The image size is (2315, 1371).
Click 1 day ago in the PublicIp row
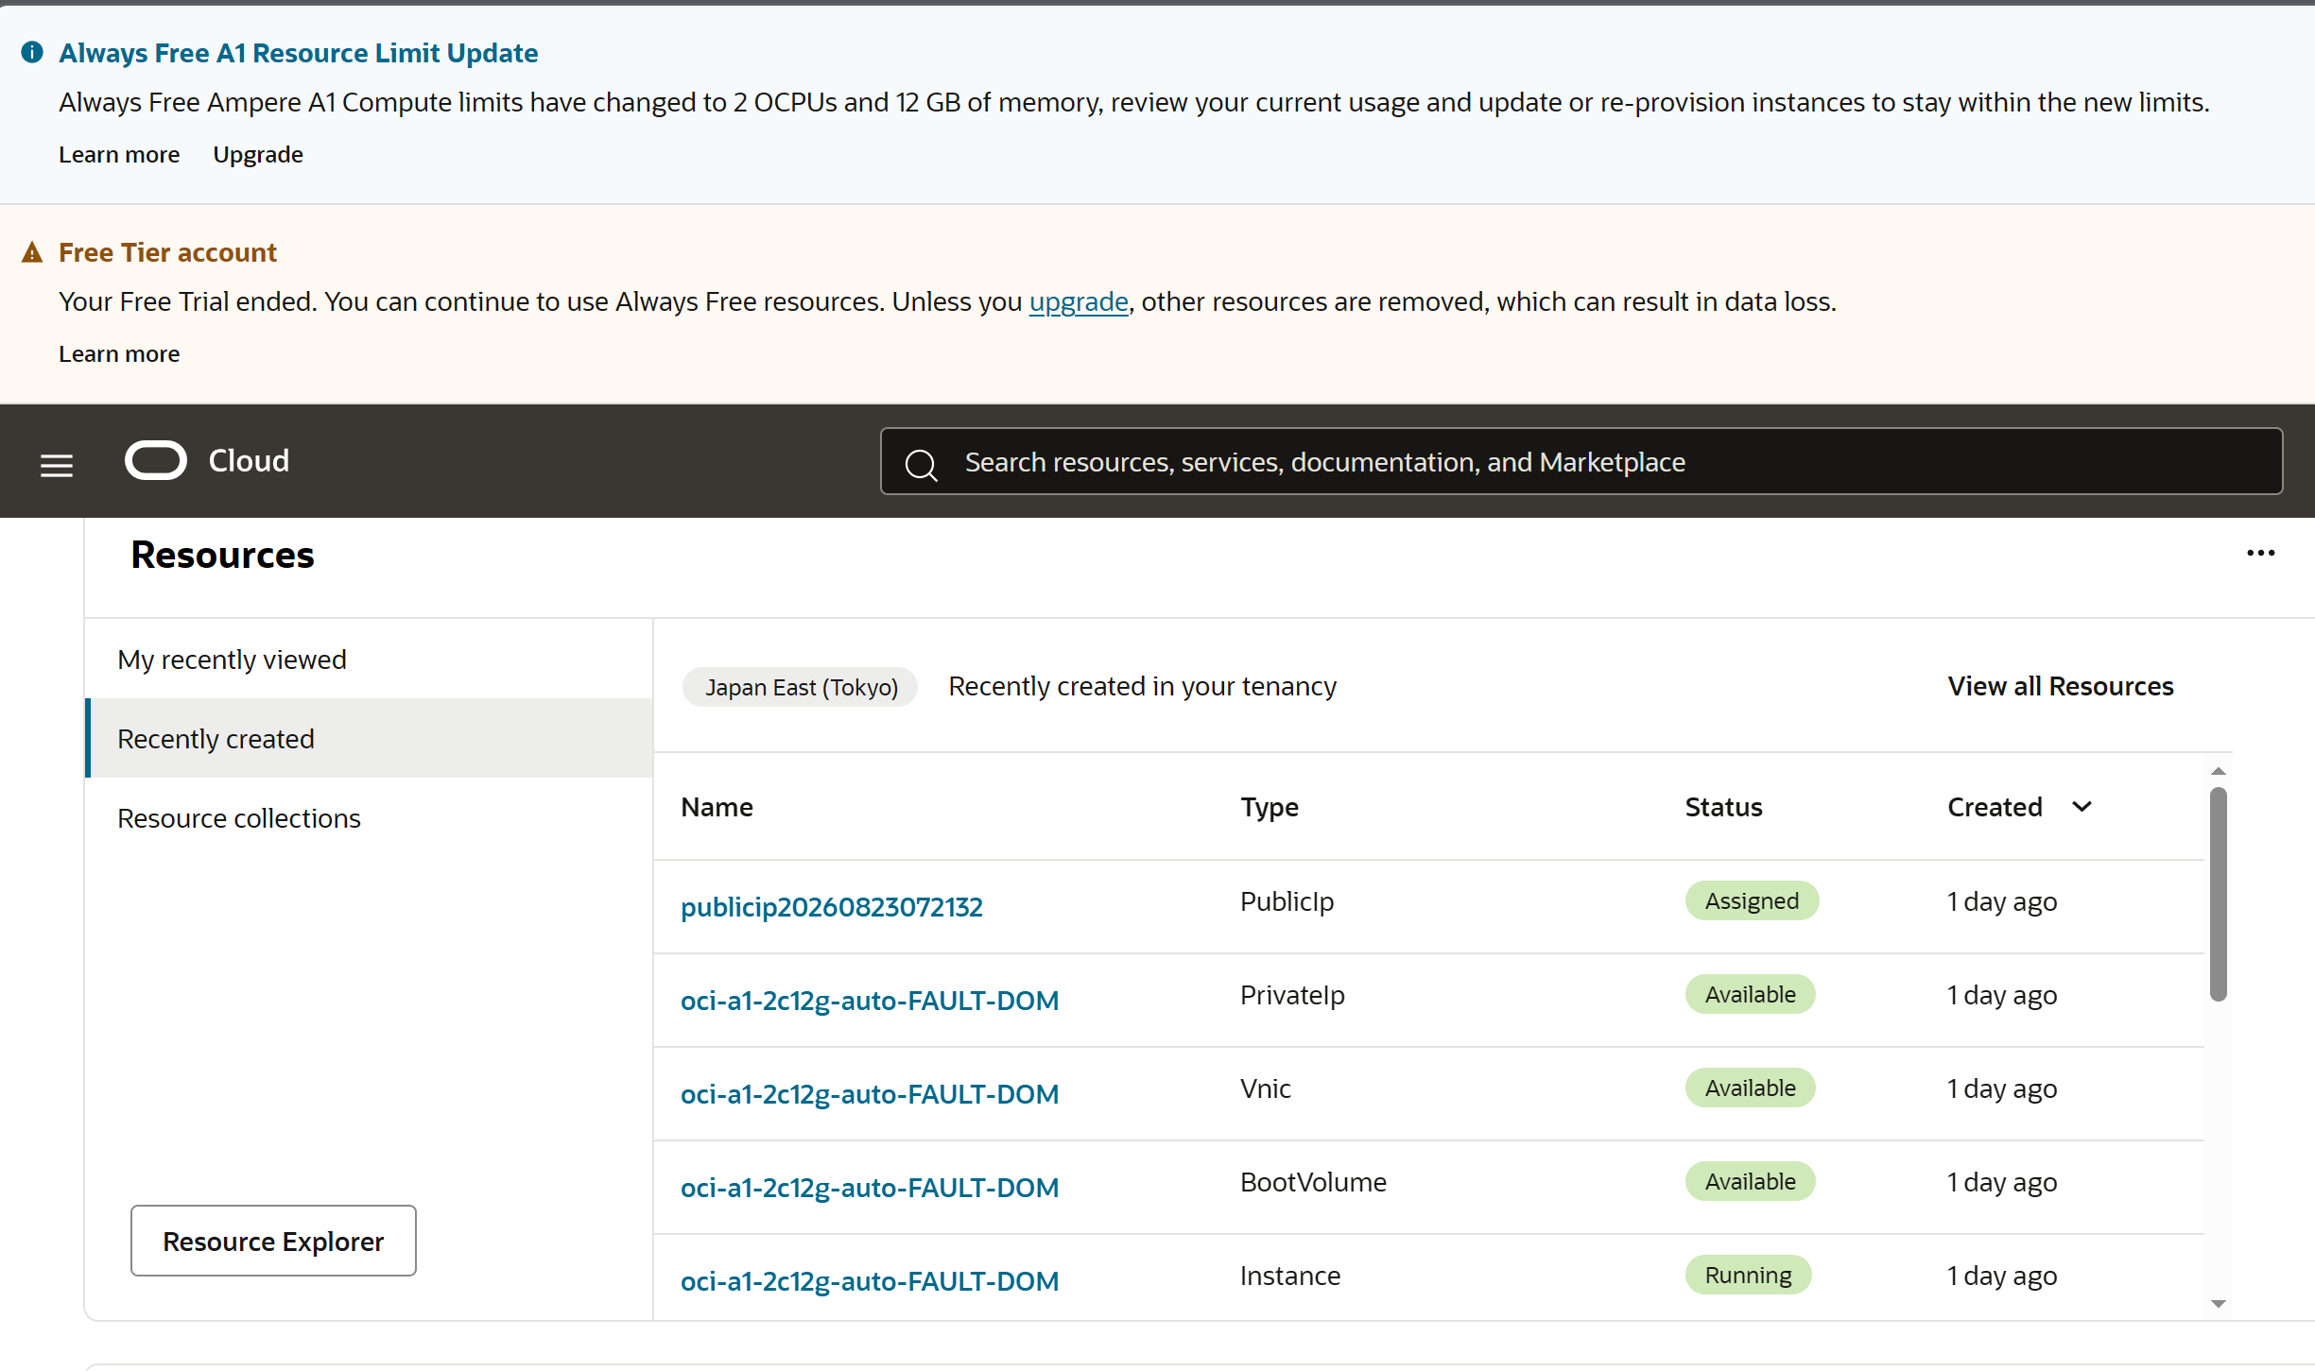tap(2002, 901)
